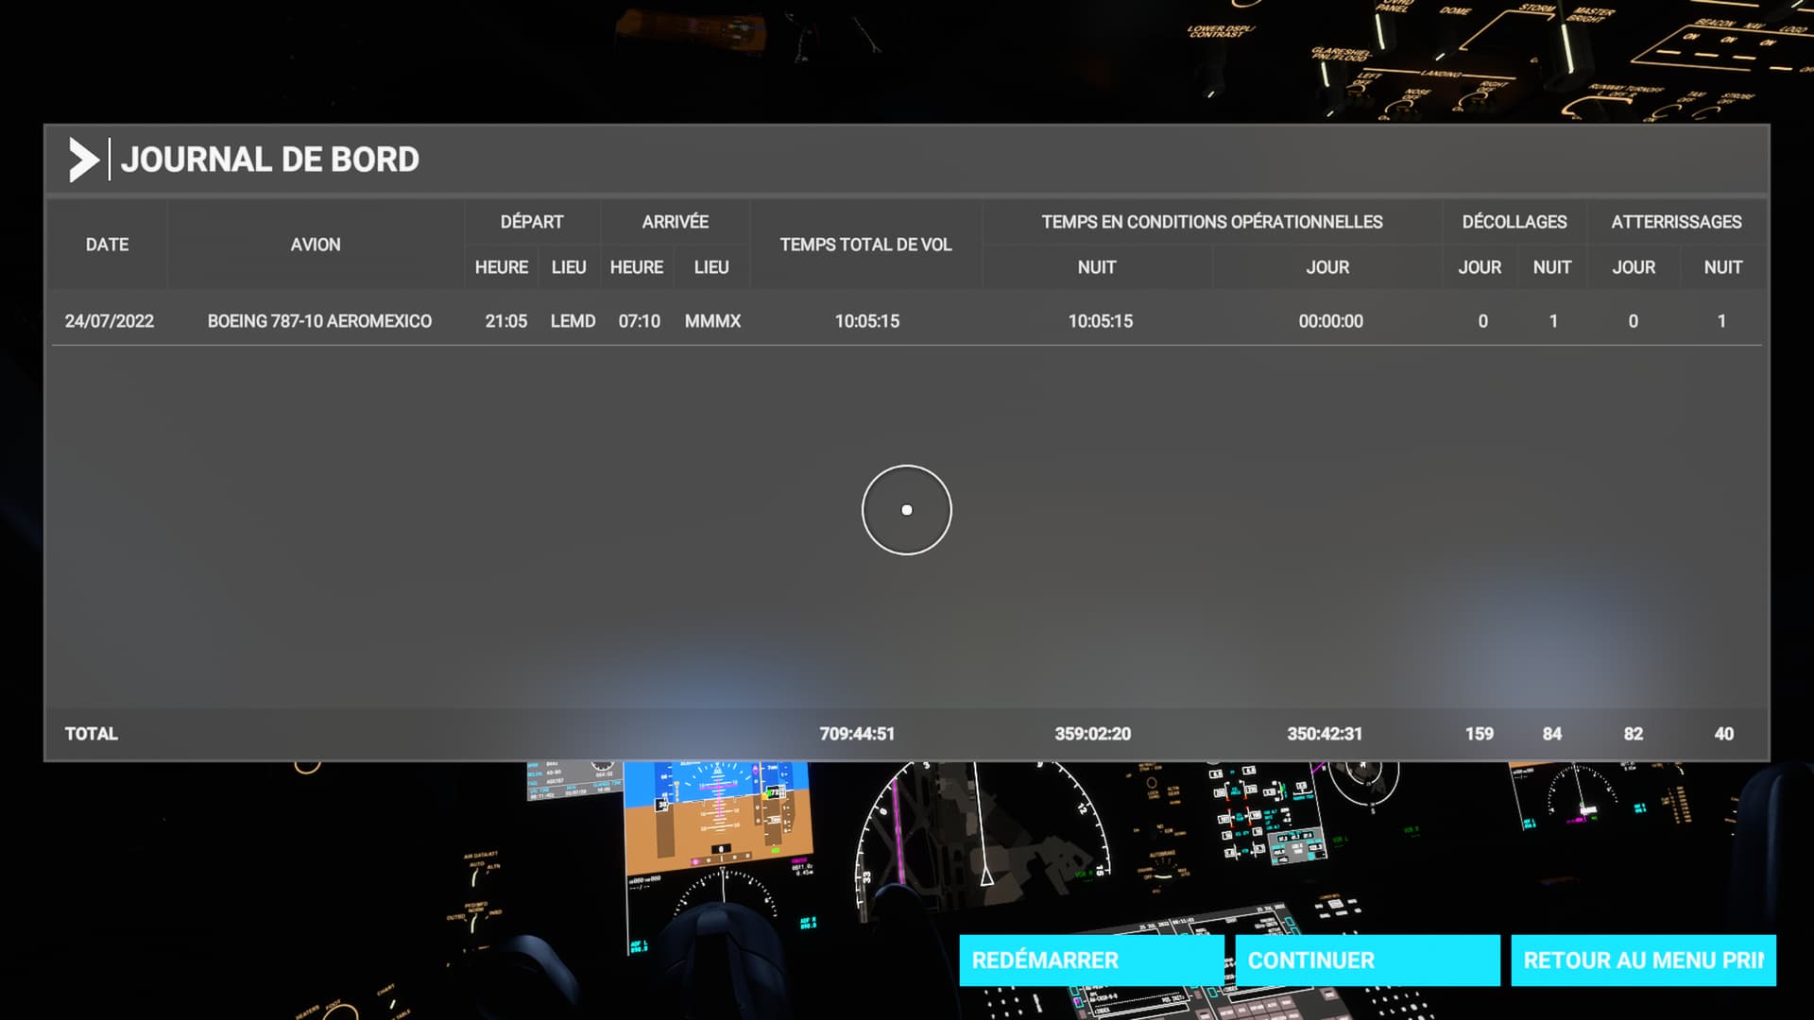The width and height of the screenshot is (1814, 1020).
Task: Click the Décollages column header
Action: [1514, 222]
